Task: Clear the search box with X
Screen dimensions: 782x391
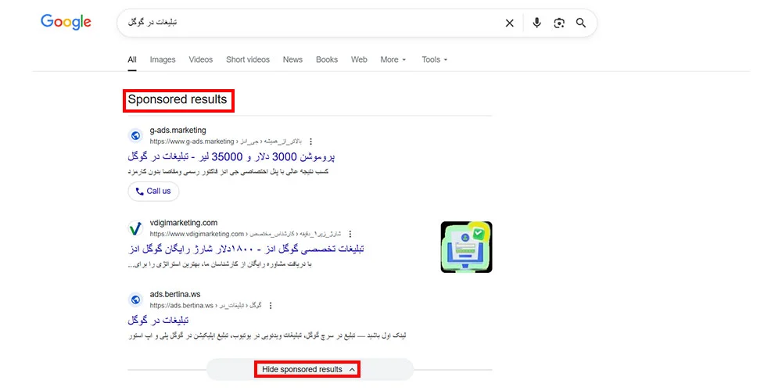Action: point(509,23)
